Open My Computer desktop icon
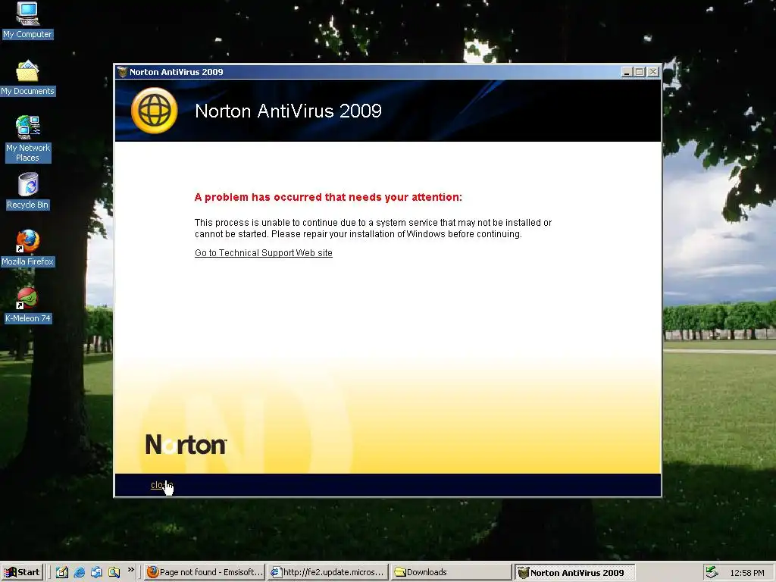The width and height of the screenshot is (776, 582). (27, 20)
